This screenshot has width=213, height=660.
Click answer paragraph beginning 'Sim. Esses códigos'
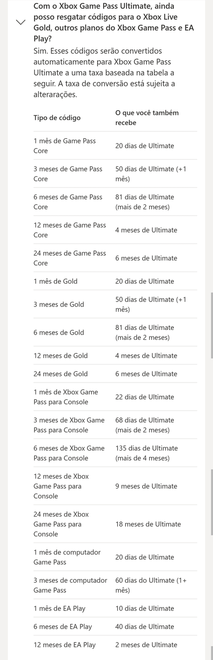(104, 73)
